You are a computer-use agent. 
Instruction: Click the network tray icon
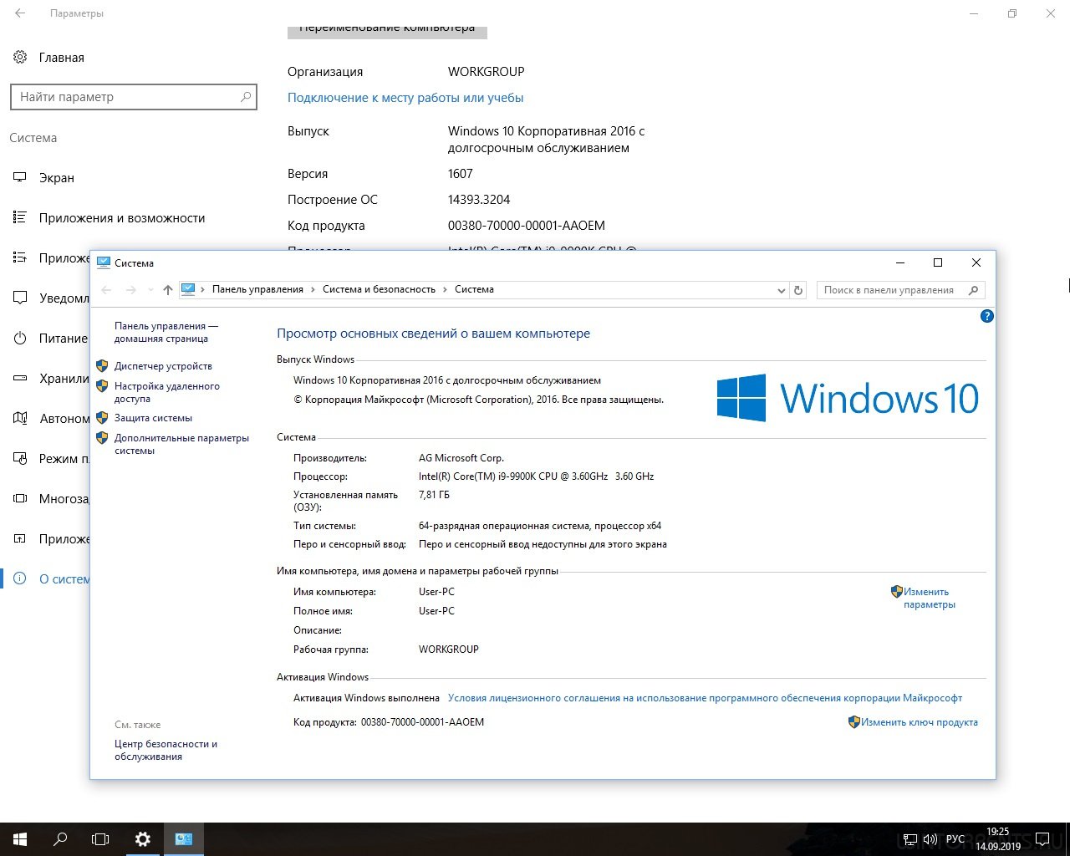coord(911,839)
